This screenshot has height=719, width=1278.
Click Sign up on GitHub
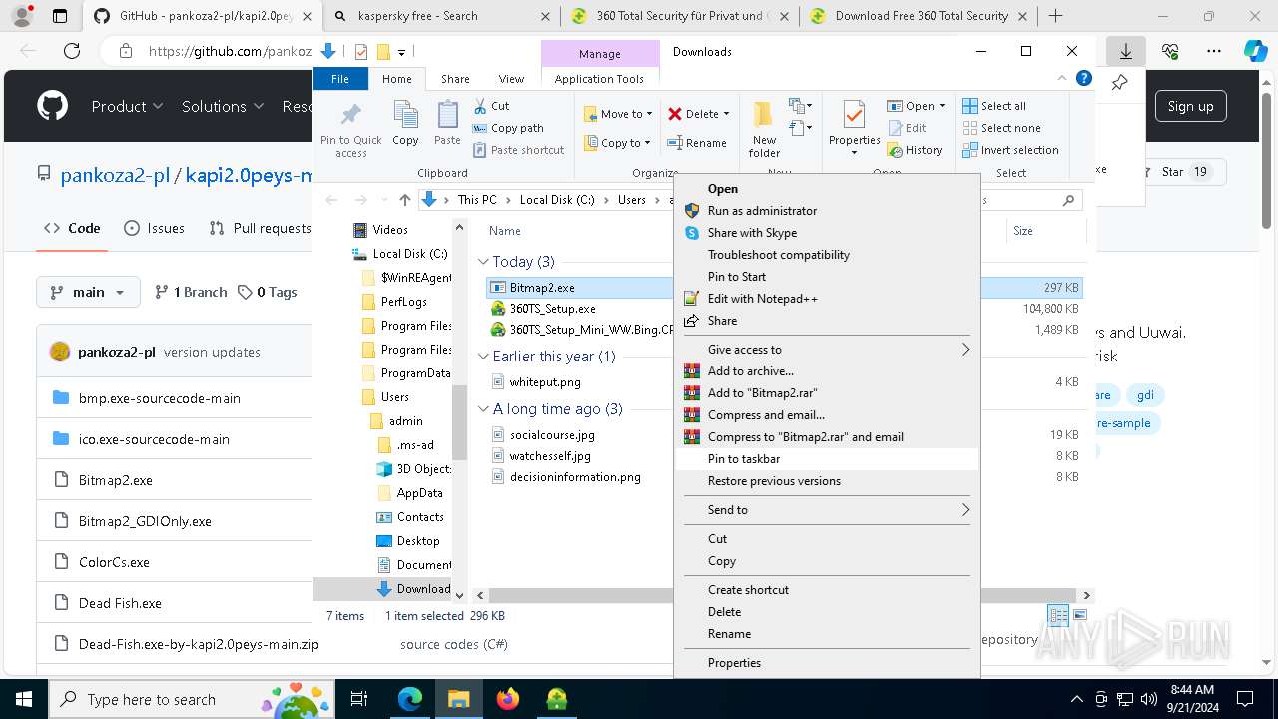(1190, 106)
